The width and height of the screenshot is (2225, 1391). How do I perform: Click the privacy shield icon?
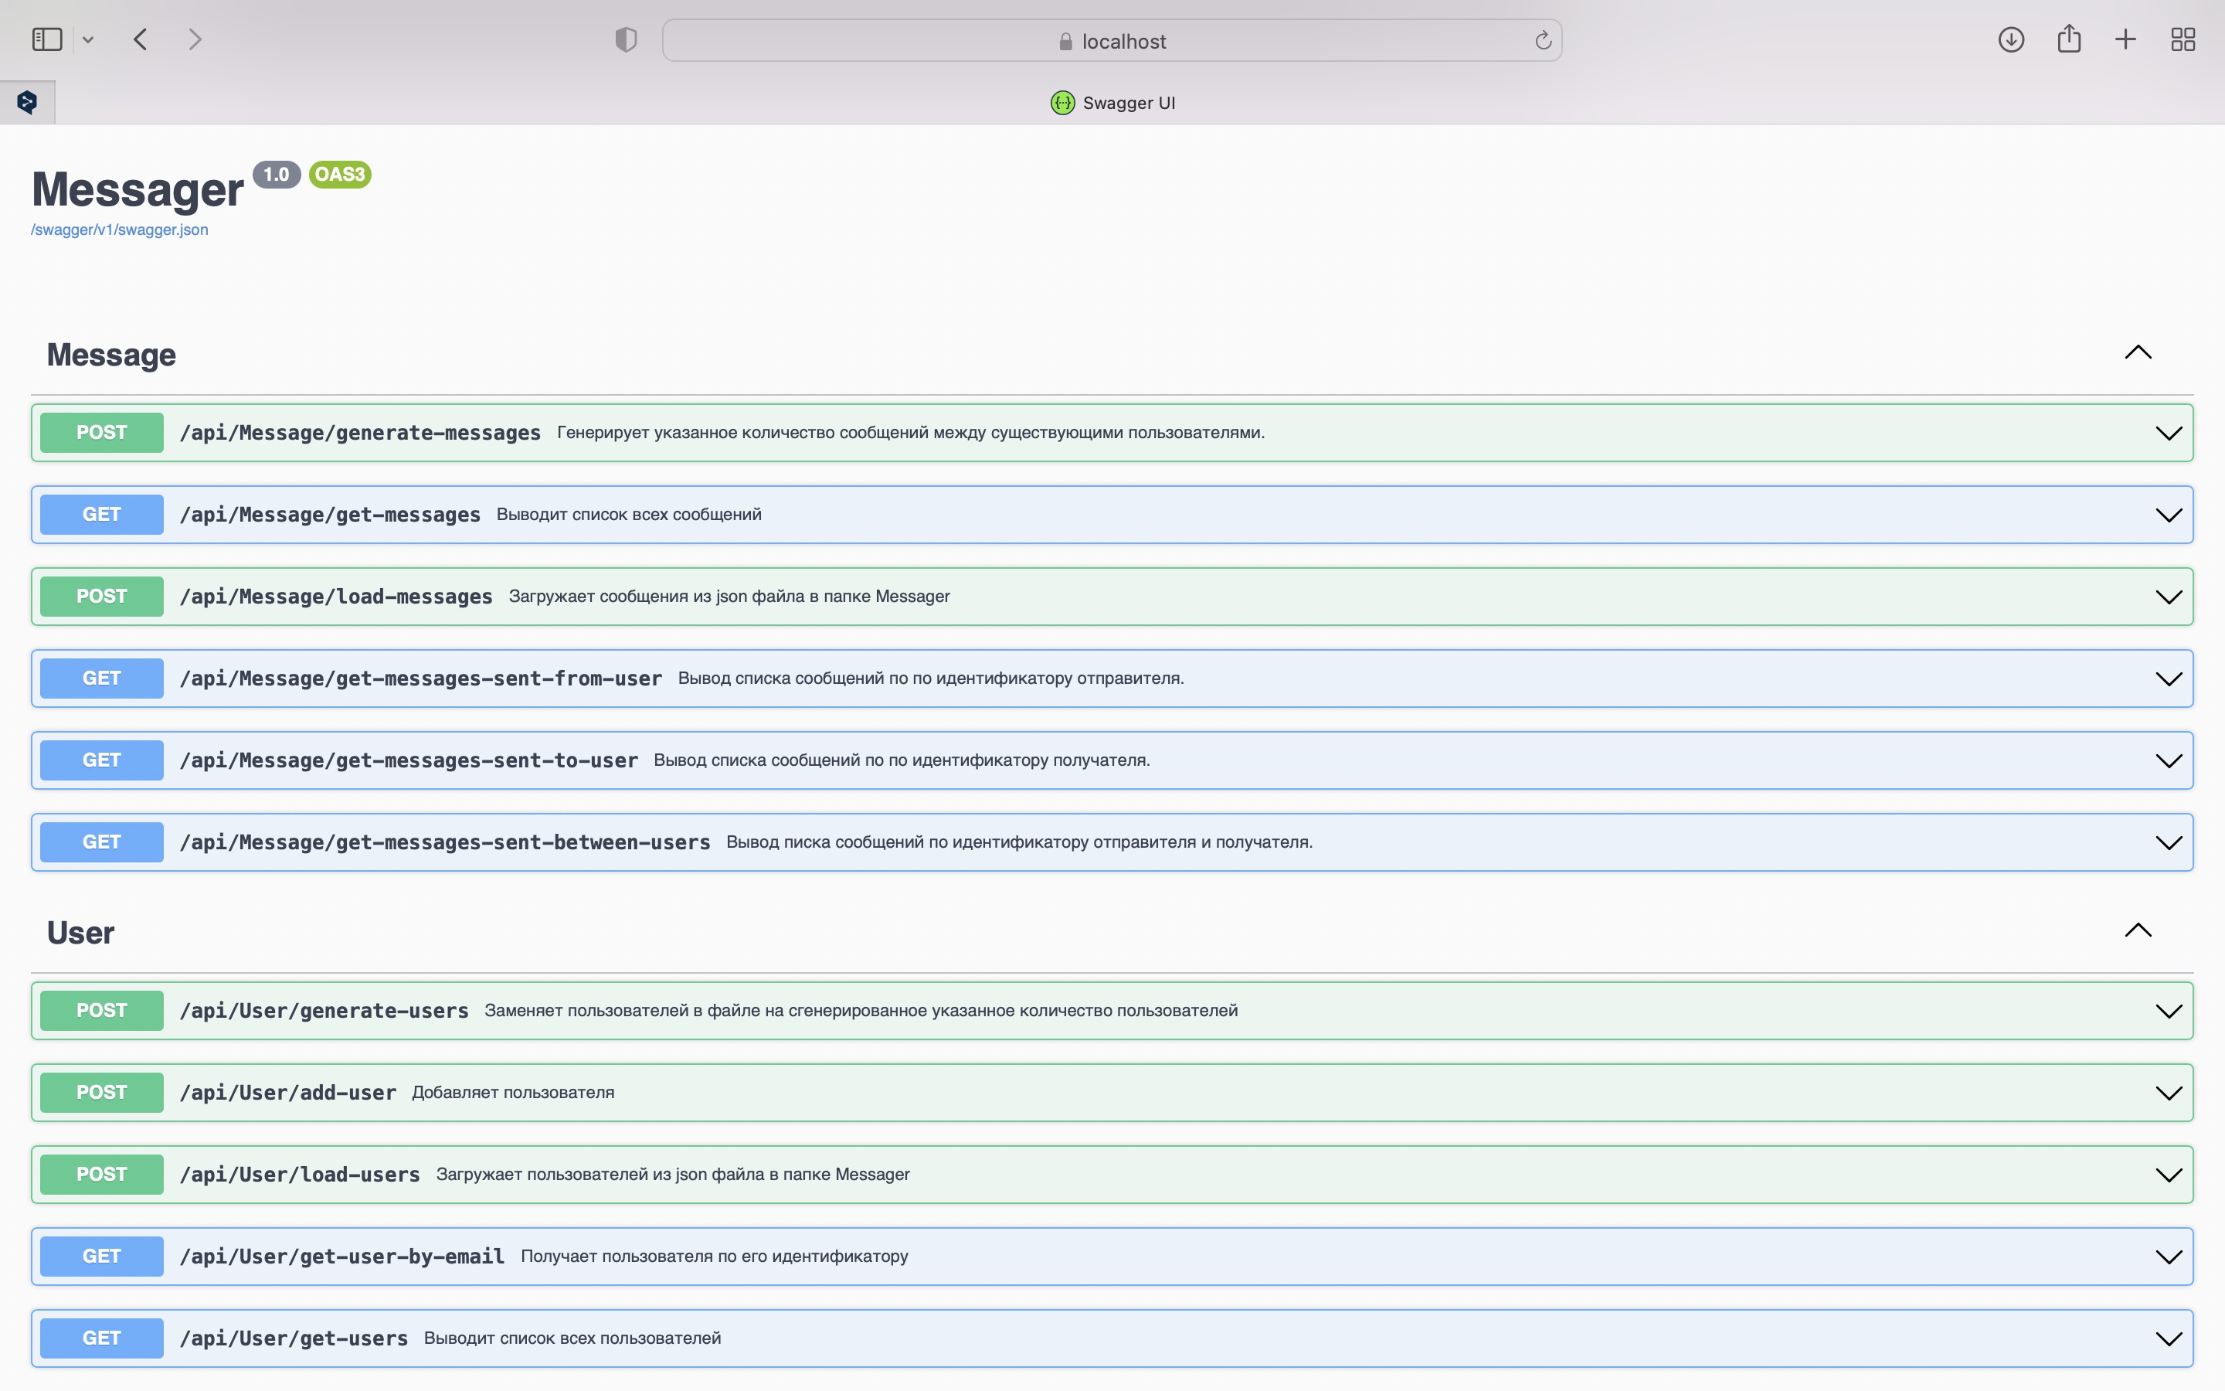point(625,39)
